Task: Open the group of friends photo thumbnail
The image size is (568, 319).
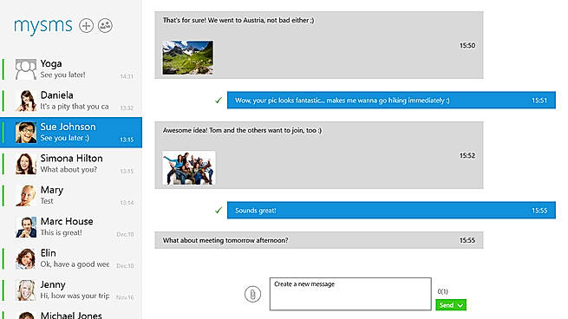Action: pos(189,168)
